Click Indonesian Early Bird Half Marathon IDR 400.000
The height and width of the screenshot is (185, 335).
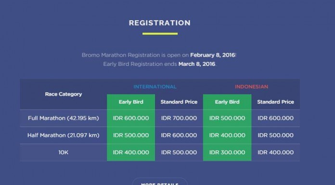[x=227, y=135]
